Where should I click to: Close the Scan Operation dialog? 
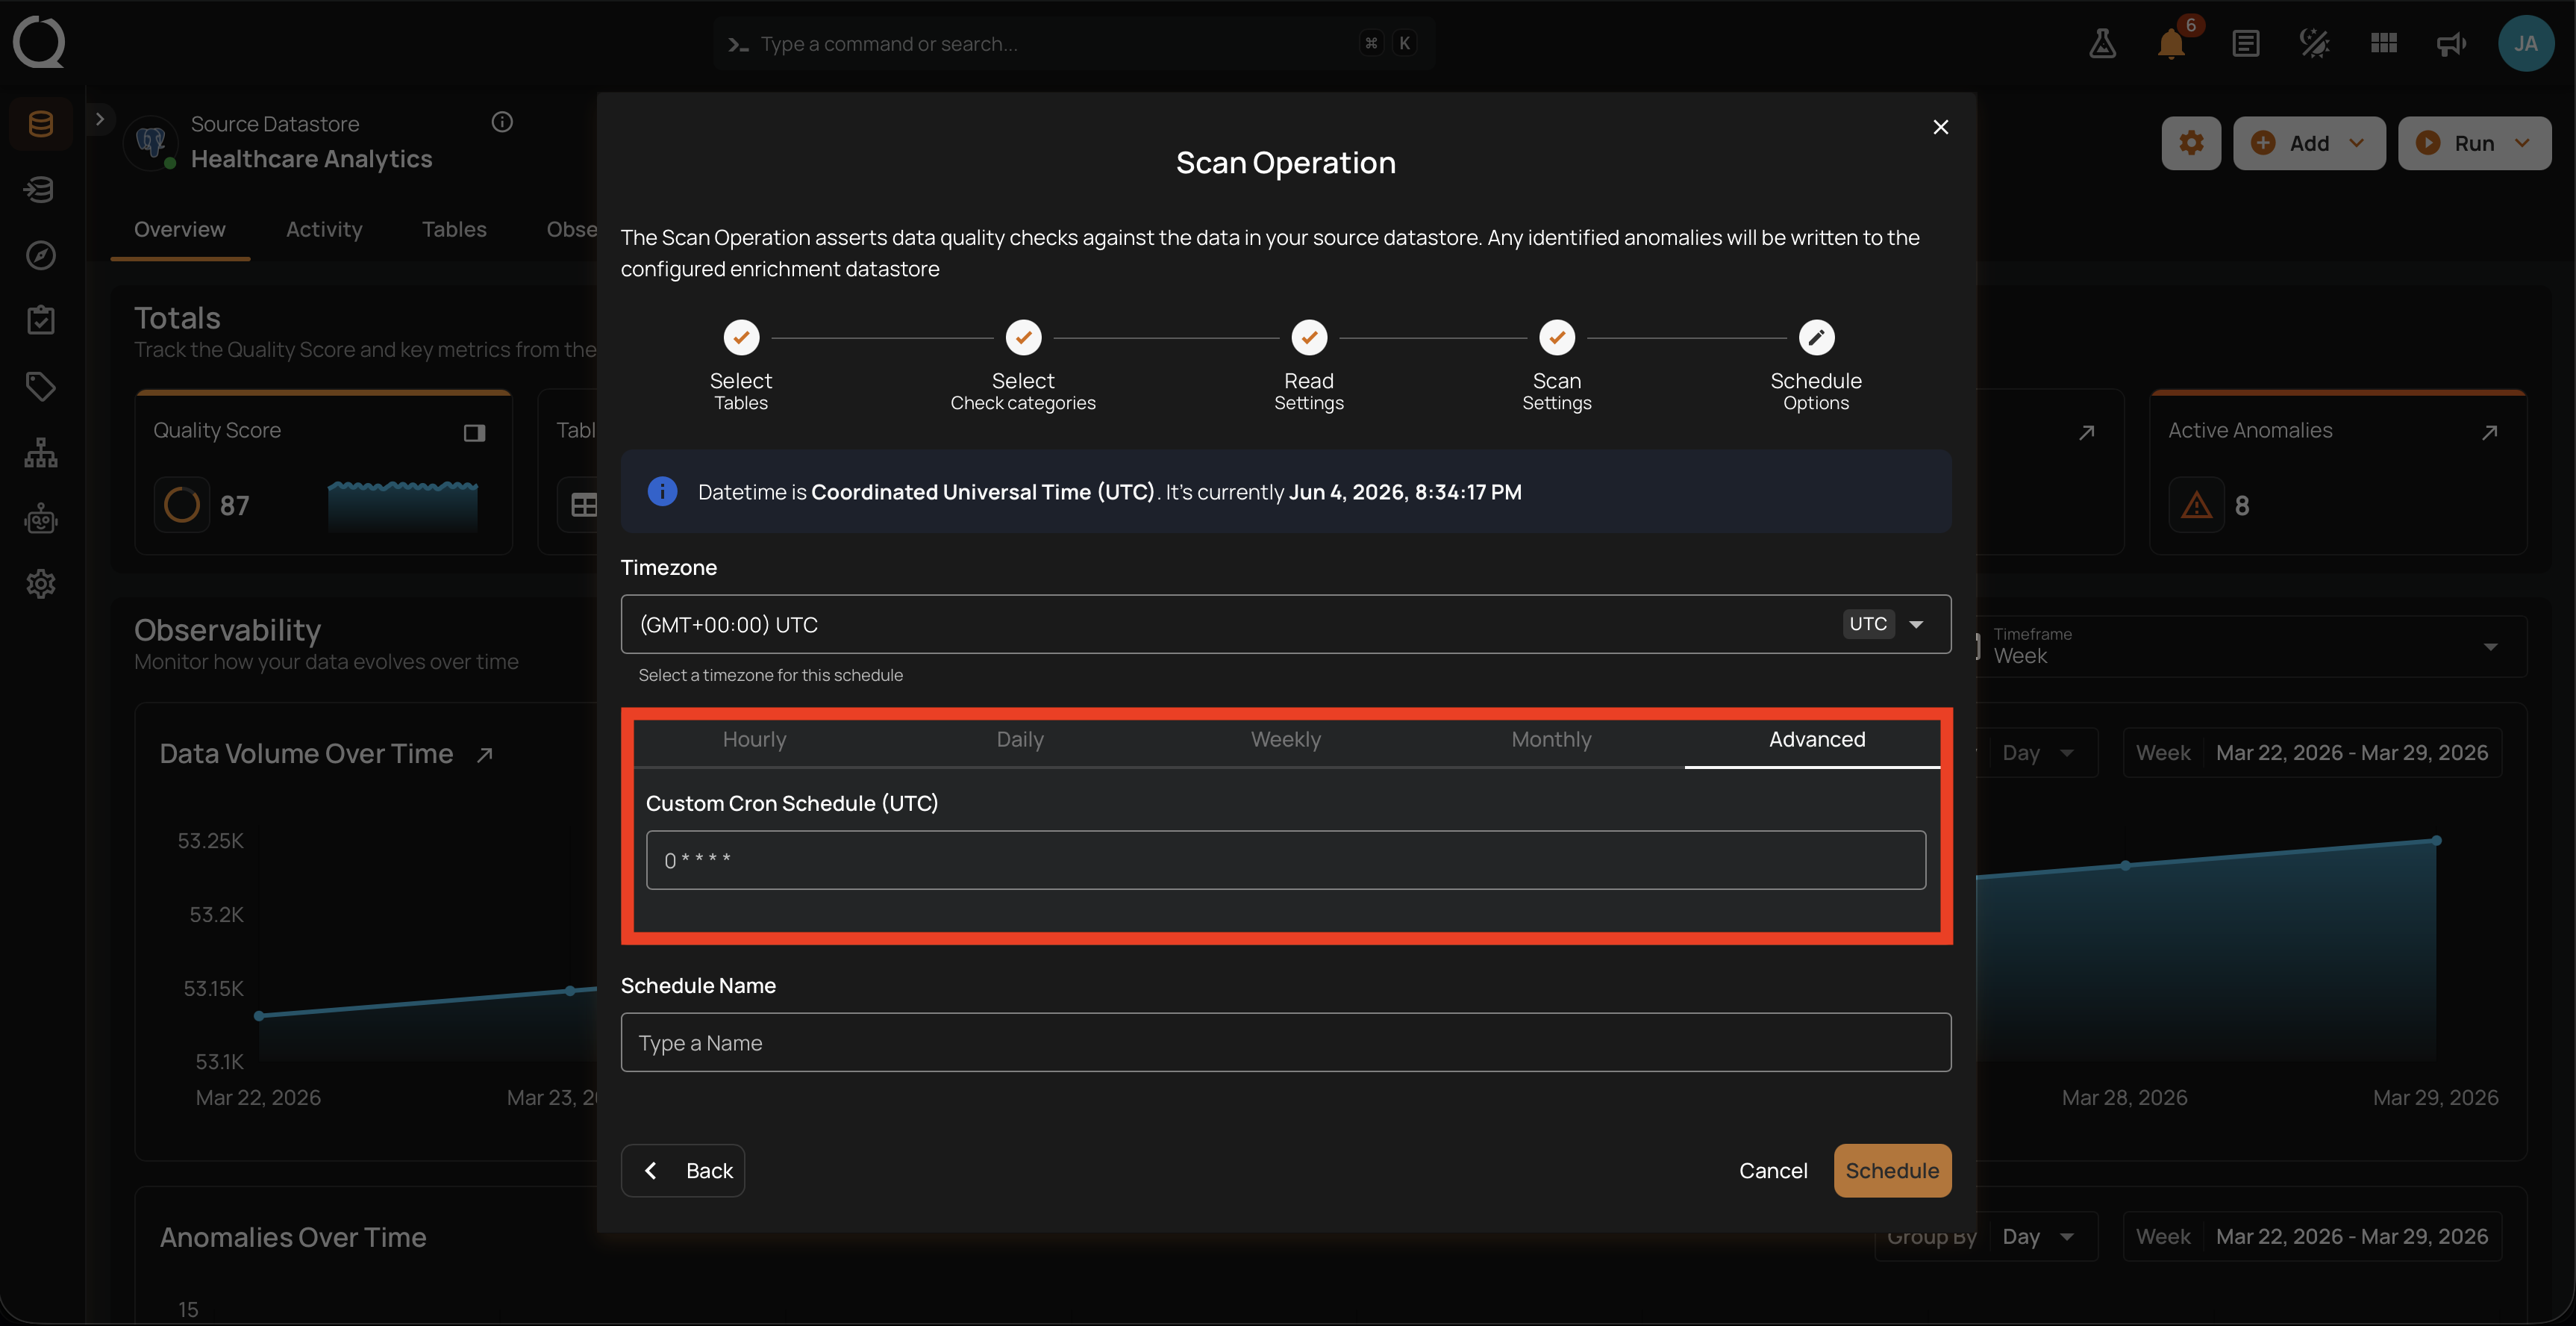pos(1940,127)
